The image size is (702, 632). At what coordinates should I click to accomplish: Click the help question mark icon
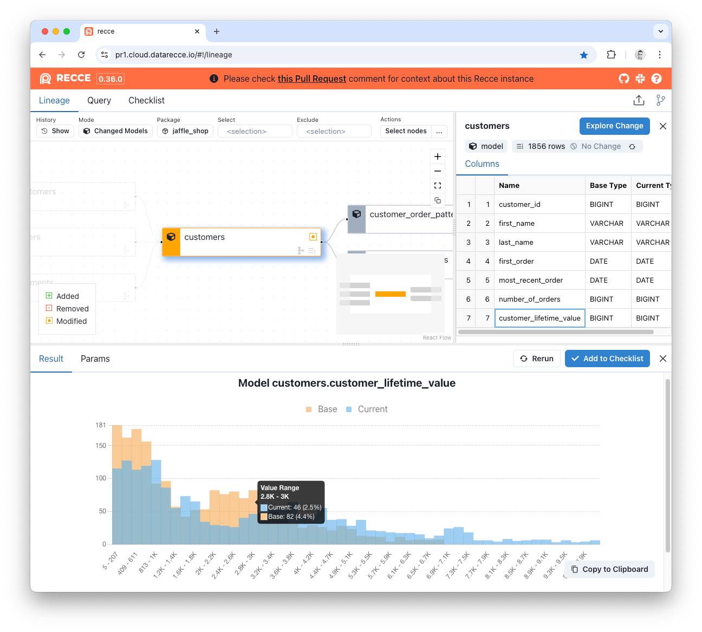656,79
